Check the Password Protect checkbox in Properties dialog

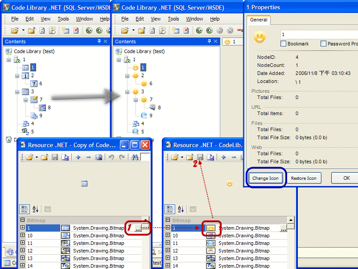pyautogui.click(x=323, y=43)
